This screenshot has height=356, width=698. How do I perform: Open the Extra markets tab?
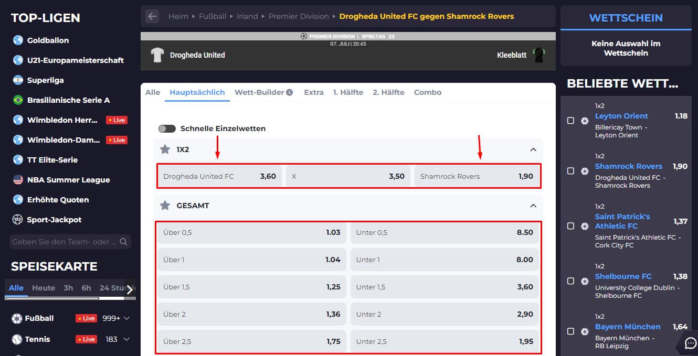coord(314,92)
